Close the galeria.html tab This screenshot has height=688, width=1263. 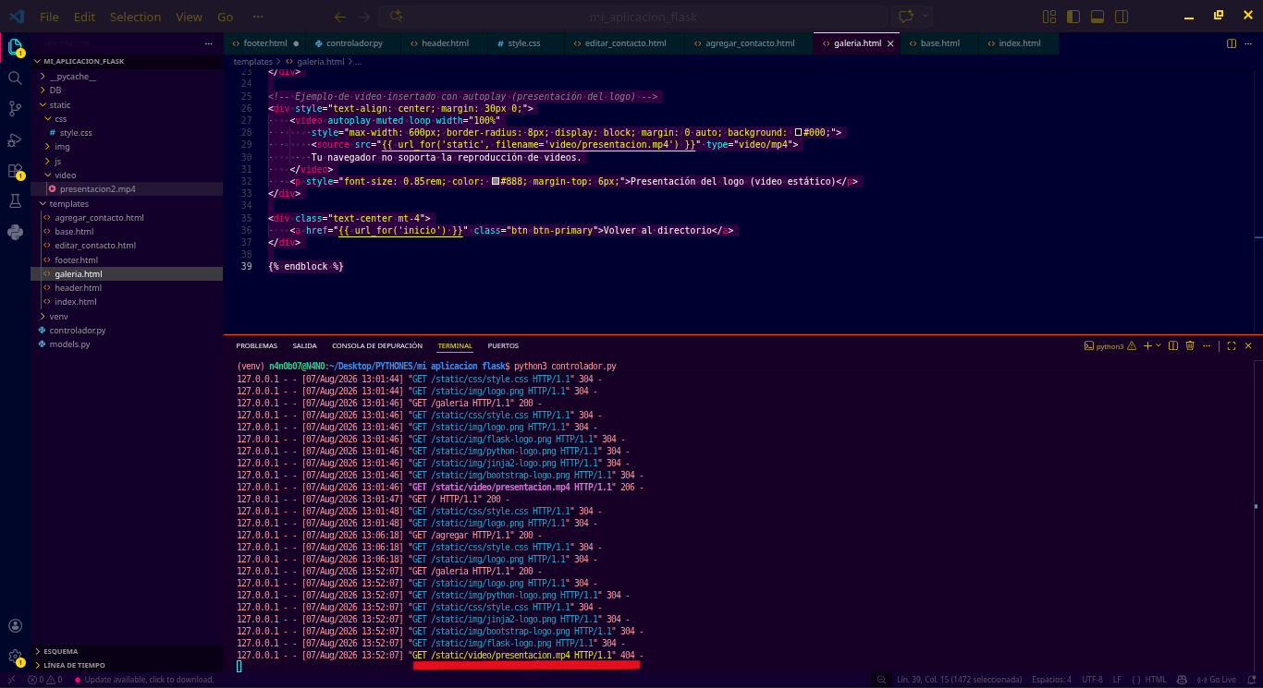pyautogui.click(x=891, y=43)
